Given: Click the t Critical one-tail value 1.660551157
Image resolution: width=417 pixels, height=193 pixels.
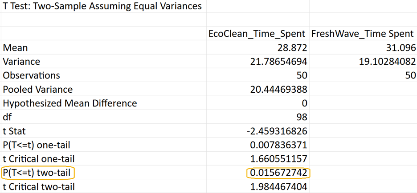Looking at the screenshot, I should coord(278,159).
